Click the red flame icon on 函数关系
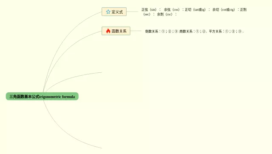This screenshot has height=154, width=272. [108, 31]
